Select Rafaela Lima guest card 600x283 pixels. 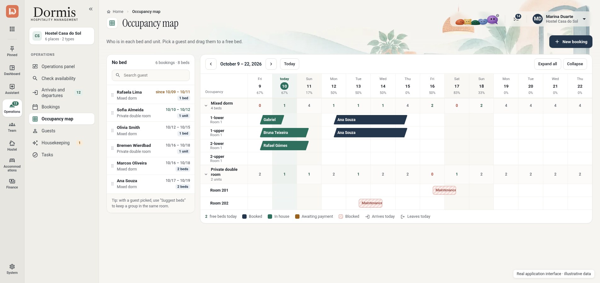click(x=151, y=95)
